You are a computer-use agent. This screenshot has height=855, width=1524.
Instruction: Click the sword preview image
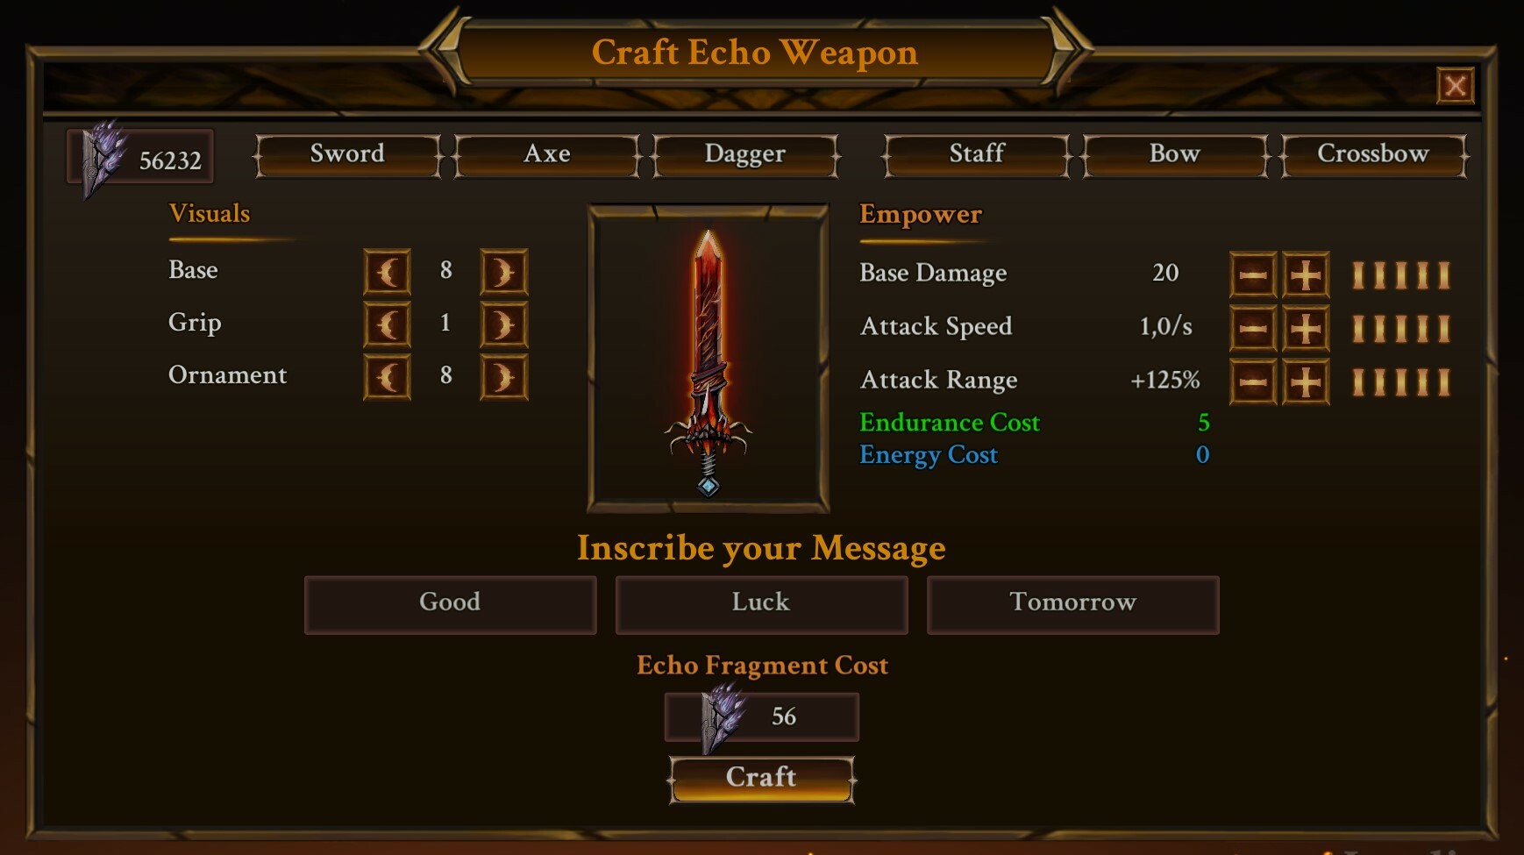click(x=709, y=360)
